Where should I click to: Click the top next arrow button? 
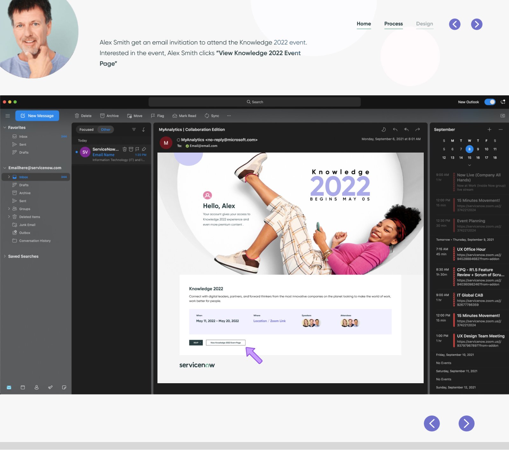click(x=477, y=24)
